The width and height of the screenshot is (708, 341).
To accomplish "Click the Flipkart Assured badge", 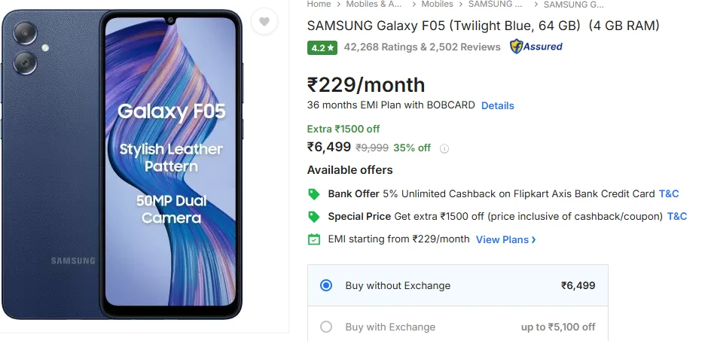I will tap(536, 47).
